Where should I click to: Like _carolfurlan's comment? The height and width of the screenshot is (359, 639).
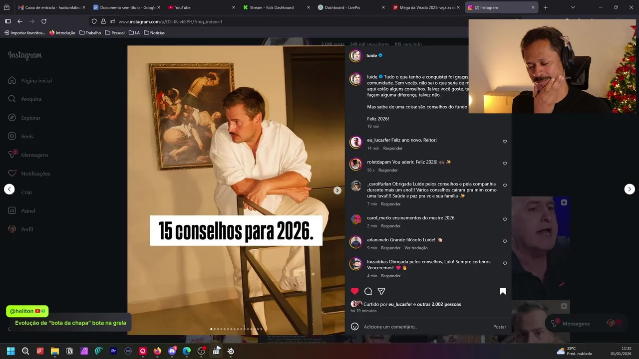[505, 185]
